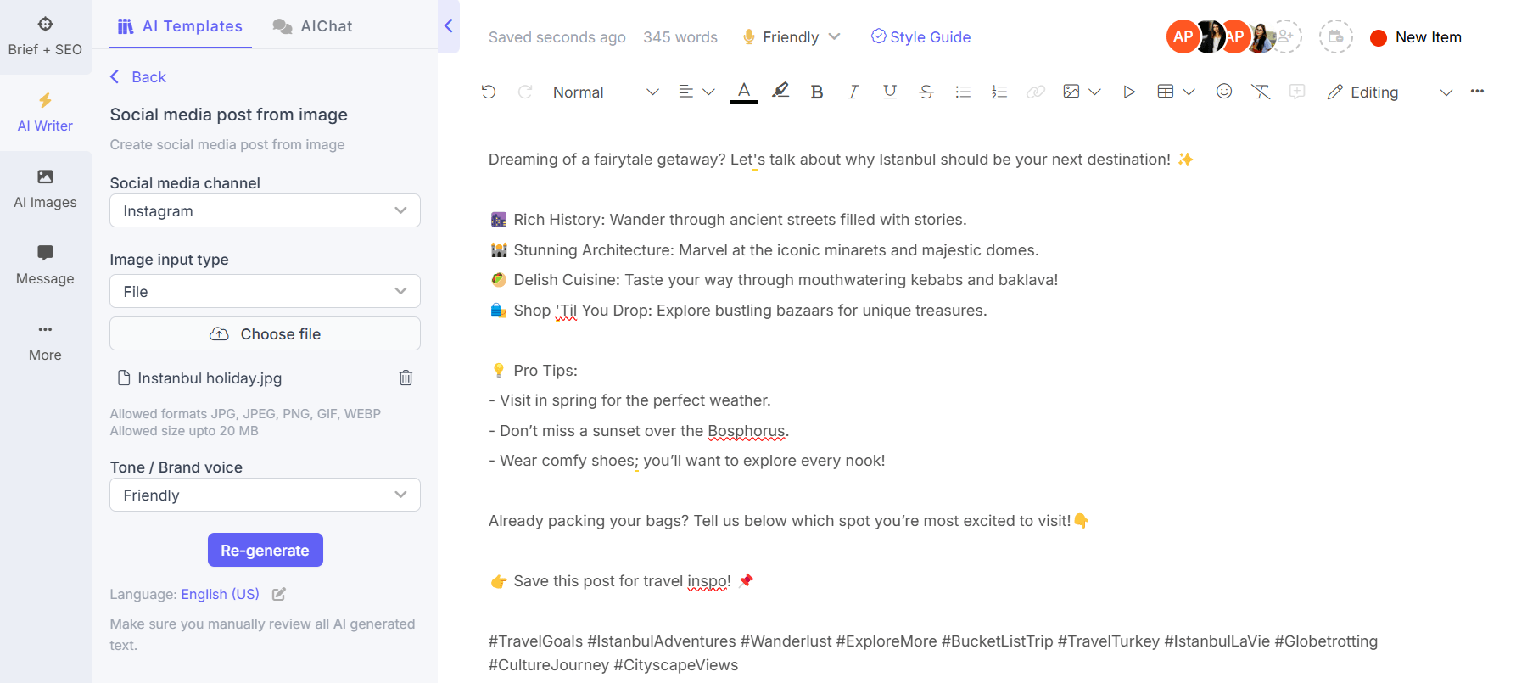This screenshot has width=1516, height=683.
Task: Click the undo arrow icon
Action: [x=489, y=92]
